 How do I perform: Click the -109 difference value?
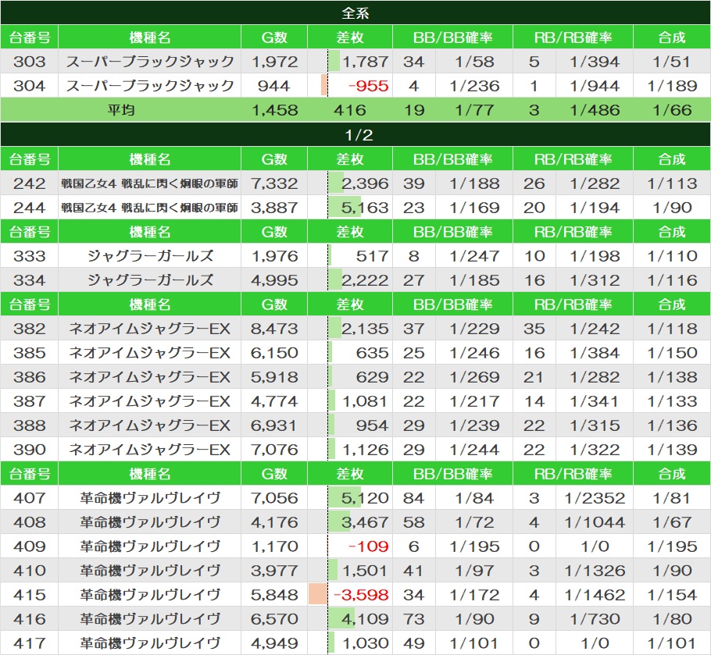(x=368, y=546)
